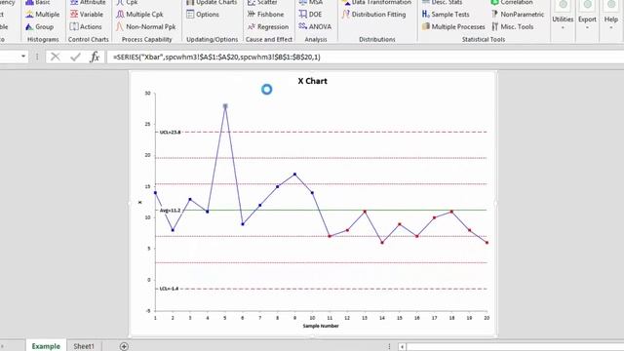624x351 pixels.
Task: Open the Utilities dropdown
Action: point(563,16)
